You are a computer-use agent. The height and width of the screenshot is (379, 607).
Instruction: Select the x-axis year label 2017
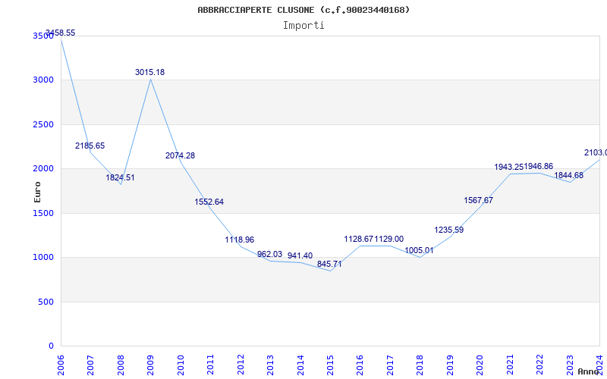tap(390, 365)
